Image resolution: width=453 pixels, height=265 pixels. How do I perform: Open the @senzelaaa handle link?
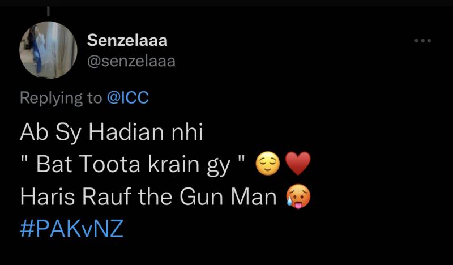tap(131, 61)
